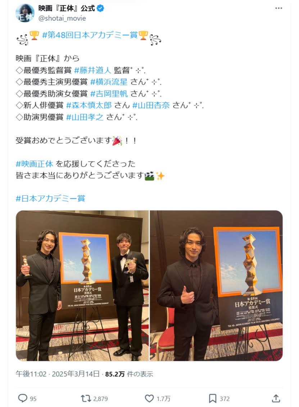Open hashtag #山田杏奈
The width and height of the screenshot is (299, 407).
[x=151, y=105]
